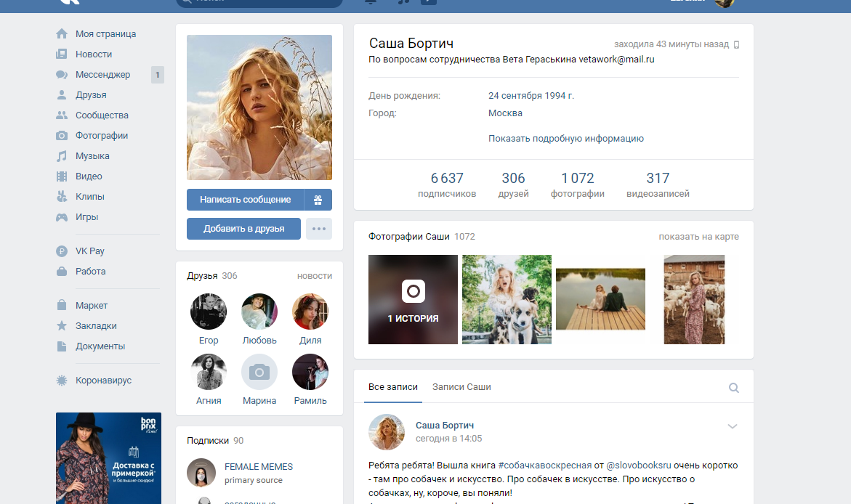Open VK Pay icon
Image resolution: width=851 pixels, height=504 pixels.
tap(62, 251)
